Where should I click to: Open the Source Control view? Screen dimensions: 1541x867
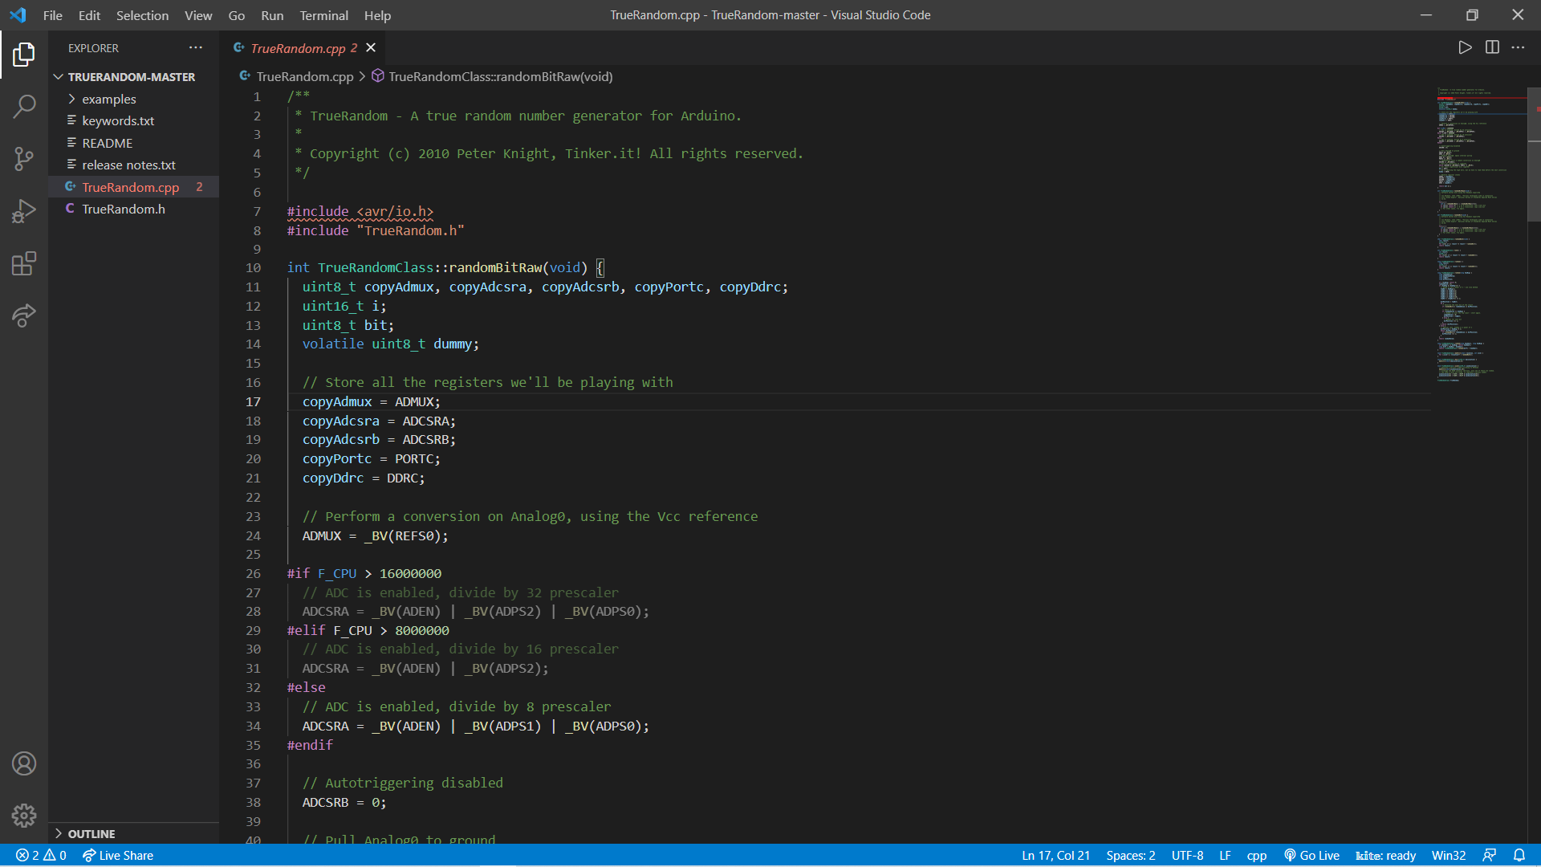coord(24,158)
